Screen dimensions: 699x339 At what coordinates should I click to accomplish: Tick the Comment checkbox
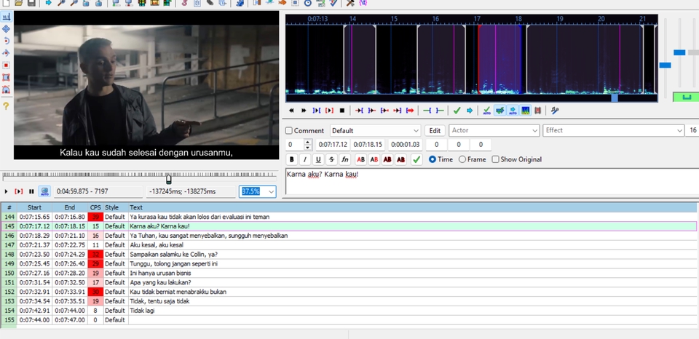(289, 131)
